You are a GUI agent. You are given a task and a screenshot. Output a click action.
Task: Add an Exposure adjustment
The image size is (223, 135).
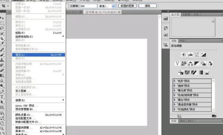[x=203, y=54]
